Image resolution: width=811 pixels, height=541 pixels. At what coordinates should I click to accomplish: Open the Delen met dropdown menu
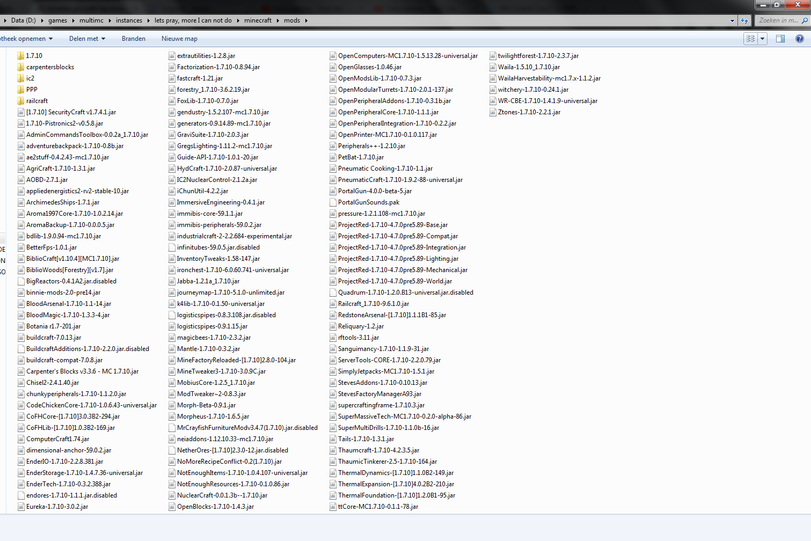pos(87,39)
